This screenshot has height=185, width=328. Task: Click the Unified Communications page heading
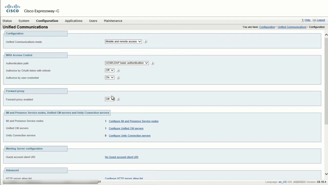coord(25,27)
